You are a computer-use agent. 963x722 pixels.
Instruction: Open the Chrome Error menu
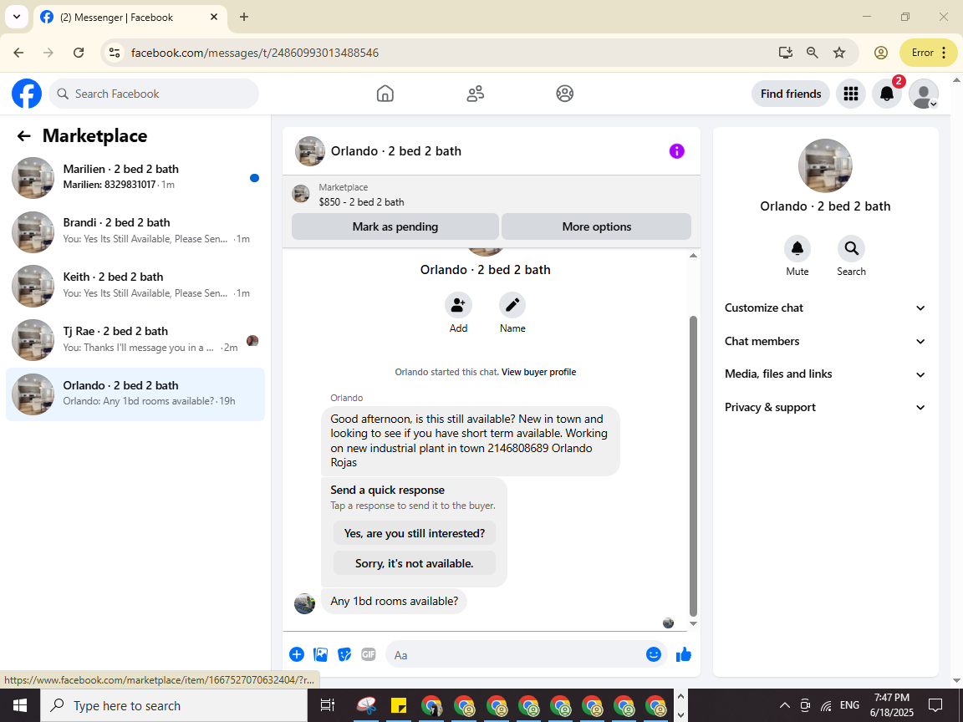click(x=928, y=53)
